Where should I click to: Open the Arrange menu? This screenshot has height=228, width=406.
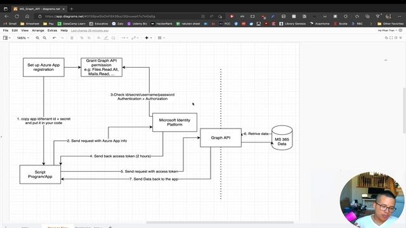pyautogui.click(x=38, y=30)
